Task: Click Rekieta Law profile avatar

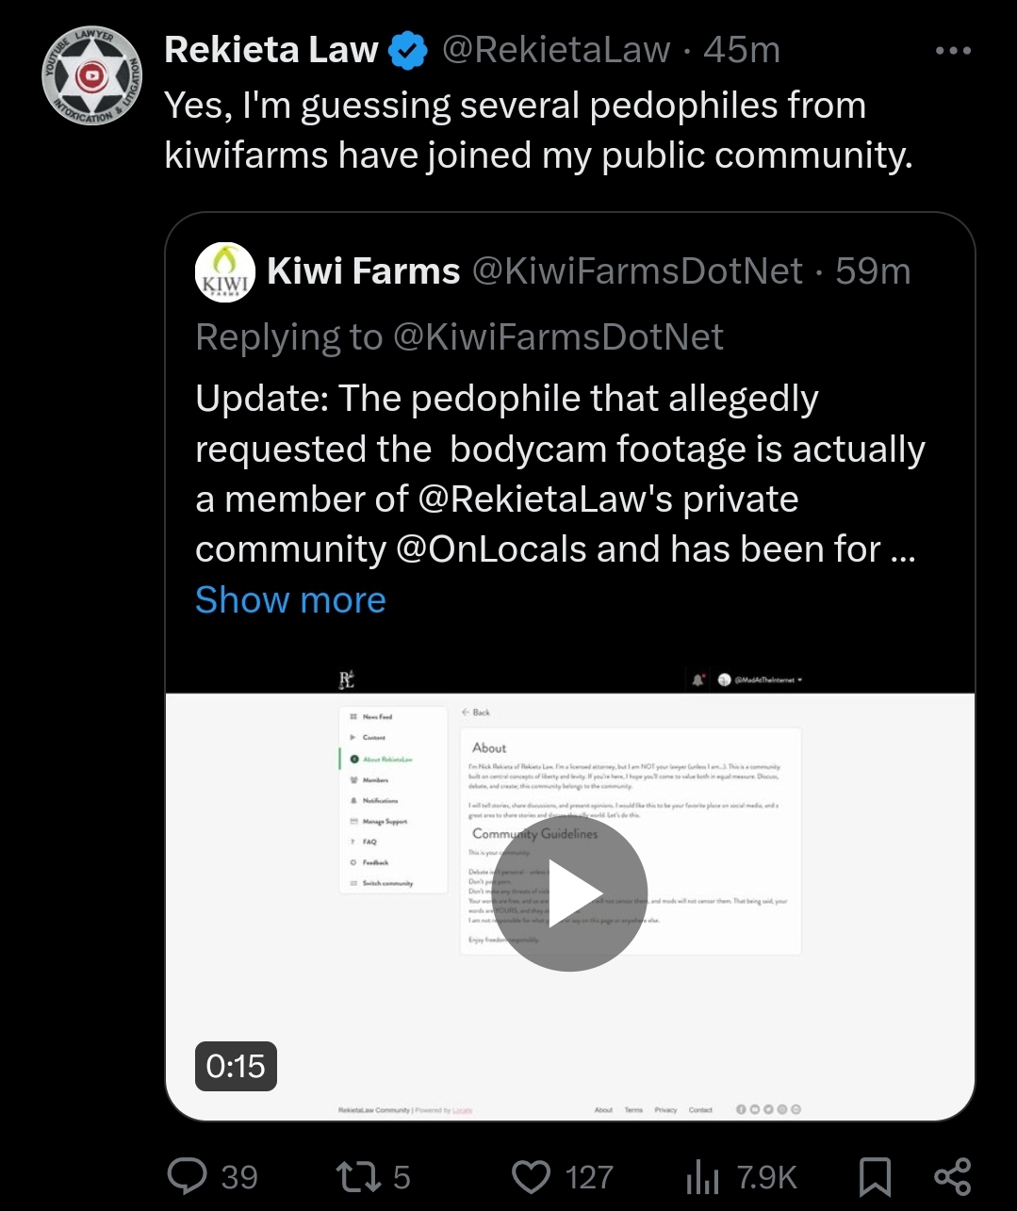Action: [x=91, y=76]
